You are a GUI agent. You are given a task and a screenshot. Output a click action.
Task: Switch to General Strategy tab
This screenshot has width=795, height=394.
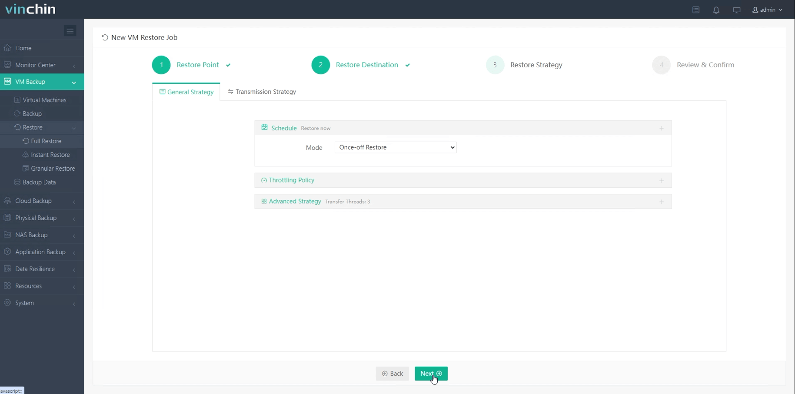pos(186,92)
